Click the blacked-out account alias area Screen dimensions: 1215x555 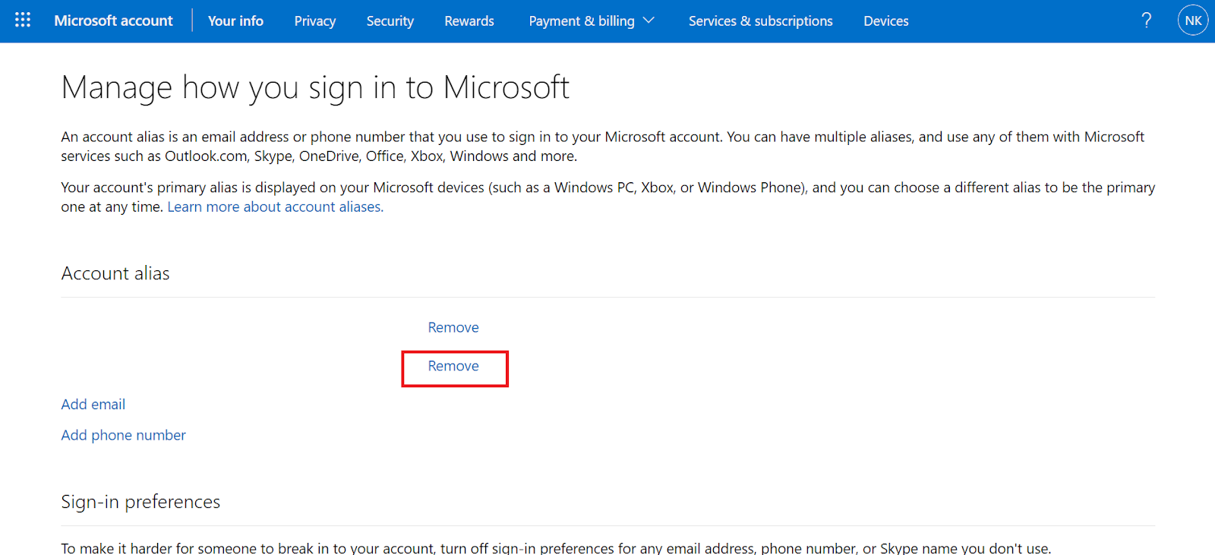tap(202, 348)
